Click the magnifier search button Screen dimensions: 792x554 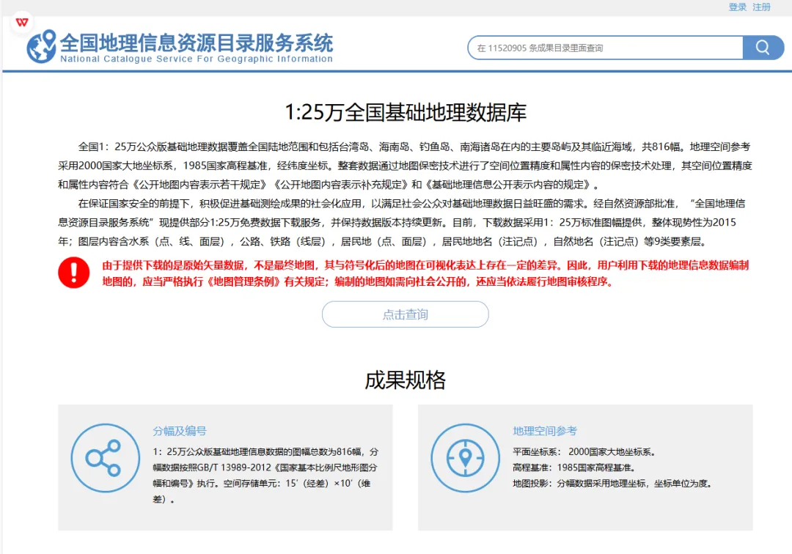(763, 48)
